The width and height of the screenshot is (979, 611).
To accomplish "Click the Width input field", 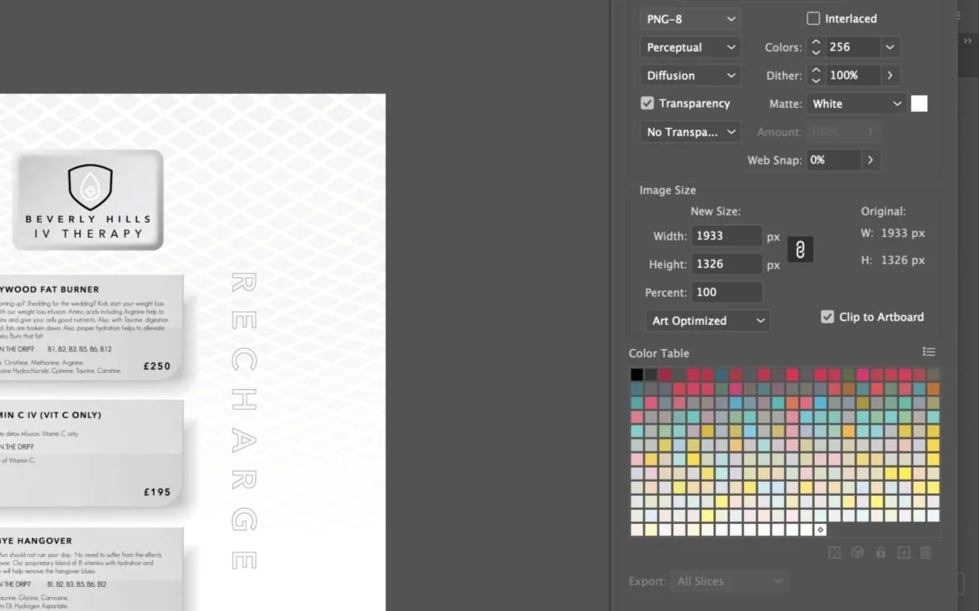I will (x=727, y=236).
